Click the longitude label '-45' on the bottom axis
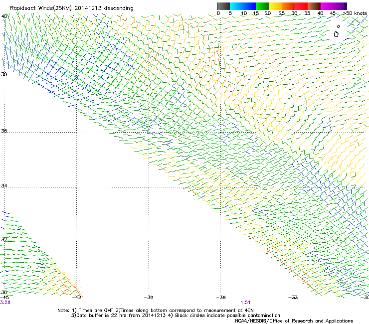This screenshot has height=324, width=369. tap(4, 298)
